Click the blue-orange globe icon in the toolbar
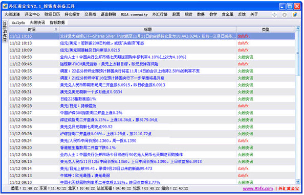 (295, 14)
